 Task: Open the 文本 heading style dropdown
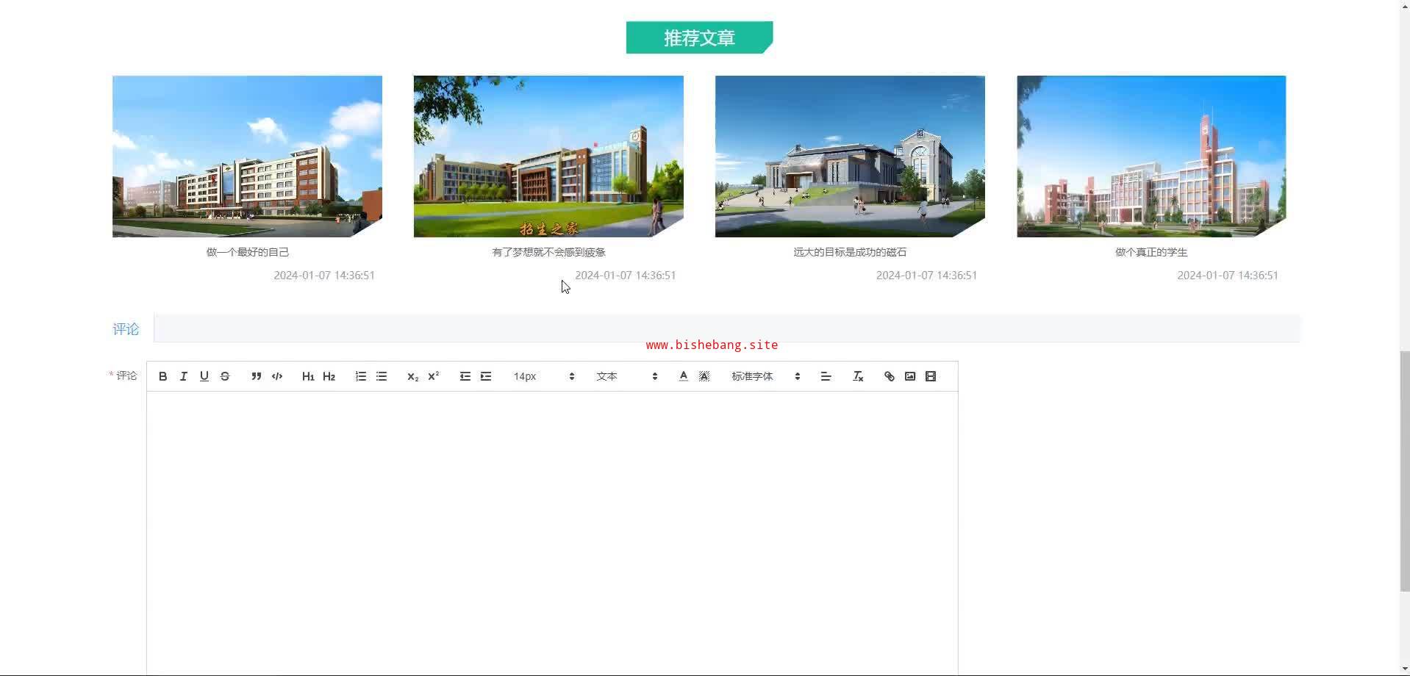[627, 376]
